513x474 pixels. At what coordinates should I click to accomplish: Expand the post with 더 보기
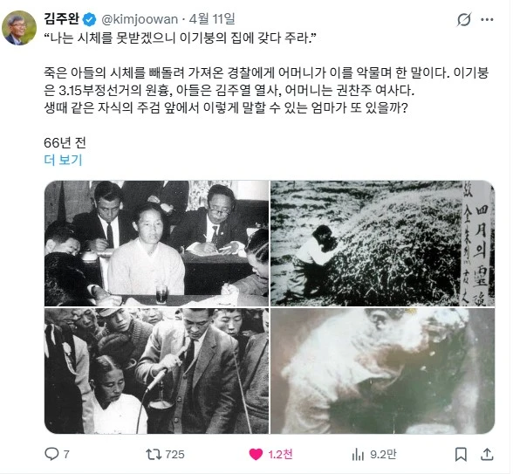[x=63, y=160]
